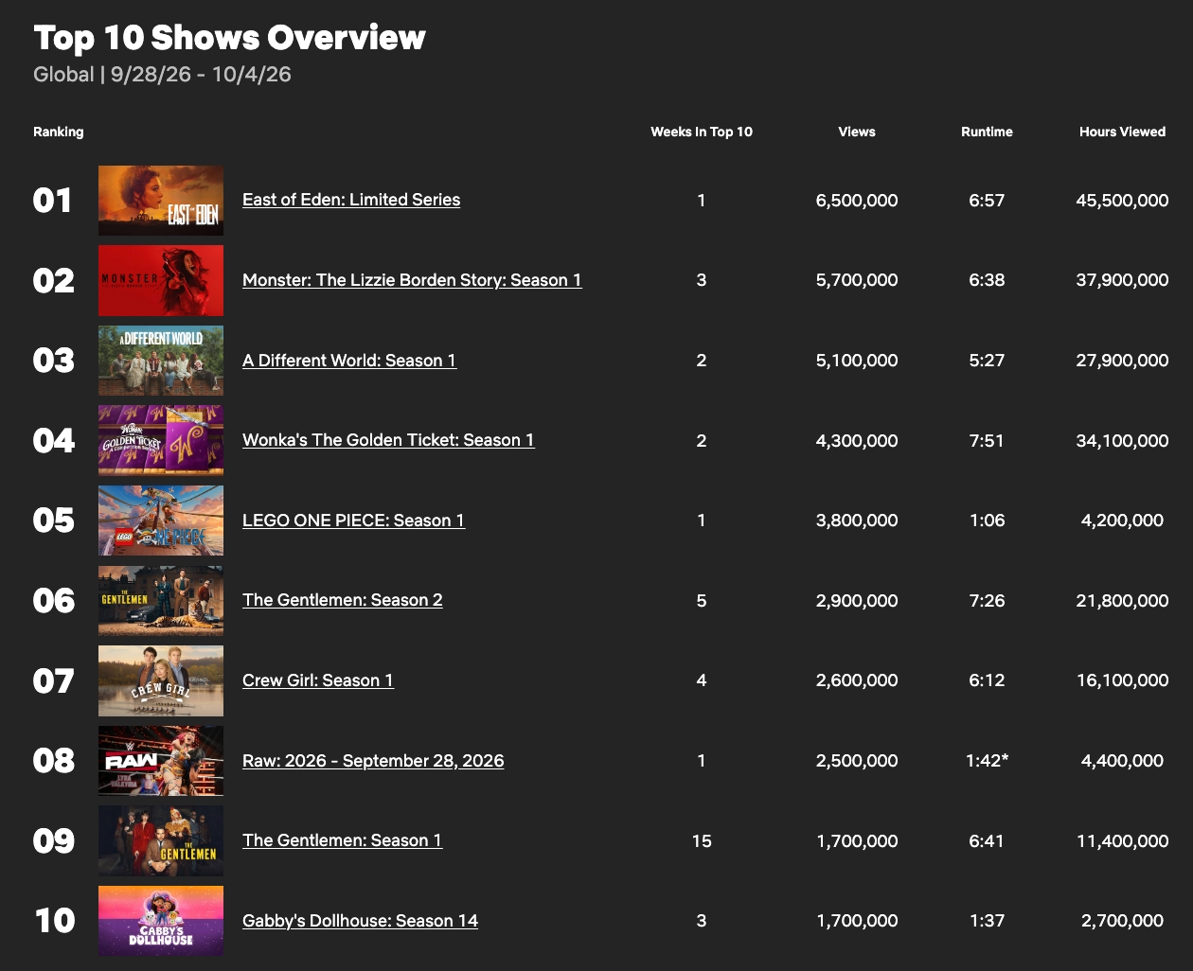1193x971 pixels.
Task: Select the 7:26 runtime value
Action: [x=987, y=601]
